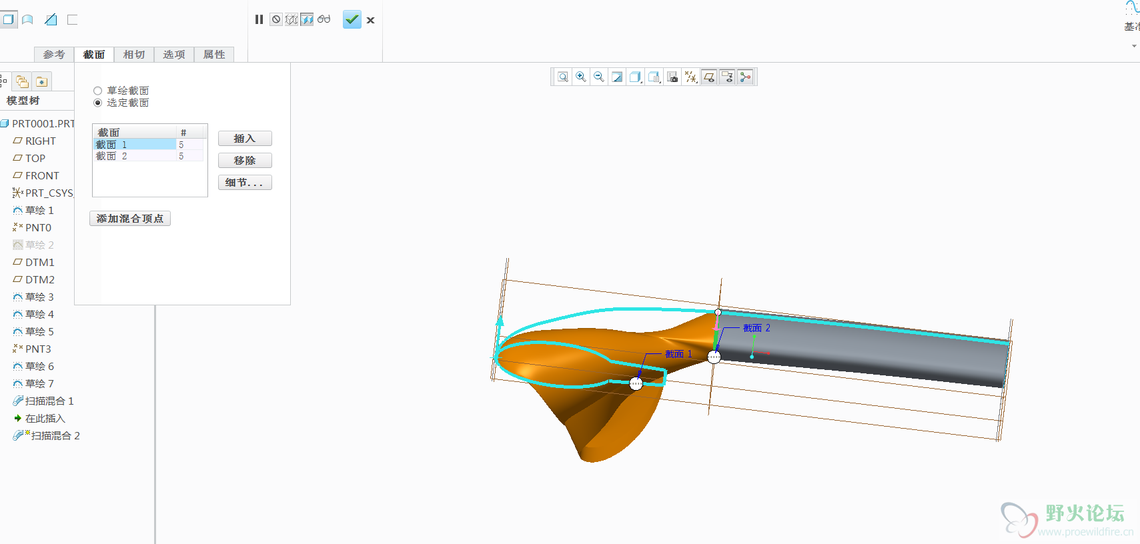Toggle the thin feature icon

pyautogui.click(x=72, y=19)
